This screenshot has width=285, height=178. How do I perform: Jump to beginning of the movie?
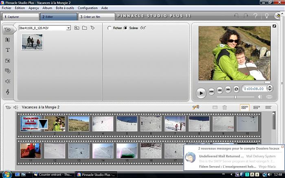pos(211,91)
